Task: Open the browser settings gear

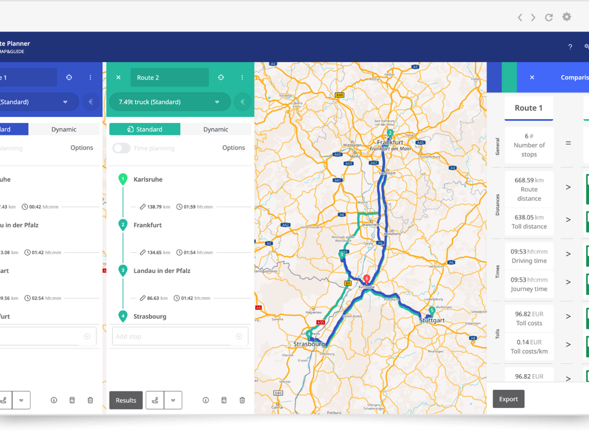Action: click(x=567, y=17)
